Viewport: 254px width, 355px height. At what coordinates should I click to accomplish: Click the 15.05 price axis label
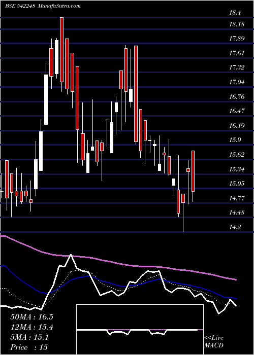[237, 184]
